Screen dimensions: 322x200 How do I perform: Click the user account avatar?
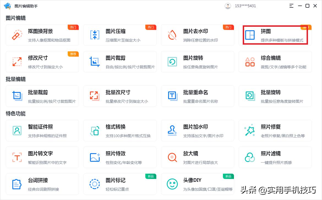[x=228, y=6]
